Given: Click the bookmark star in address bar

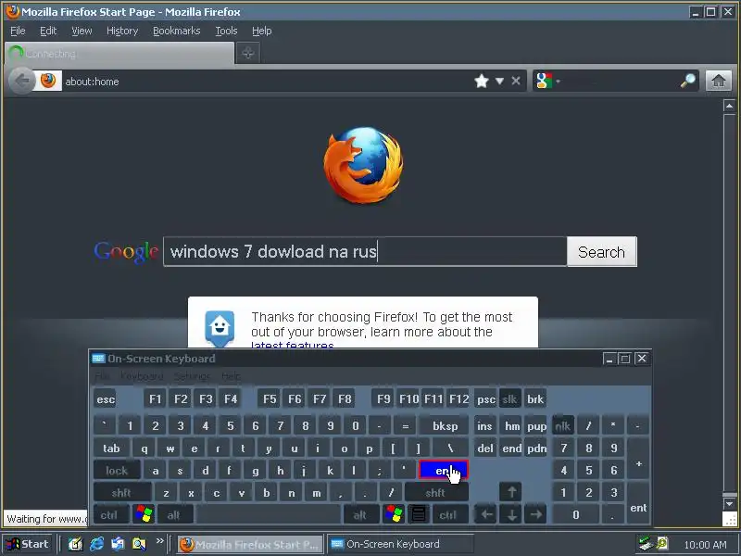Looking at the screenshot, I should [482, 82].
